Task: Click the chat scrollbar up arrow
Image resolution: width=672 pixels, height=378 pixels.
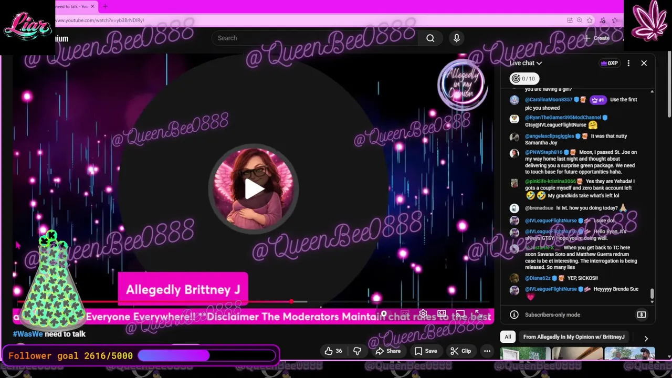Action: [x=652, y=92]
